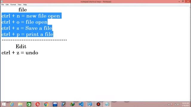
Task: Click line 'ctrl + o = file open'
Action: click(x=24, y=22)
